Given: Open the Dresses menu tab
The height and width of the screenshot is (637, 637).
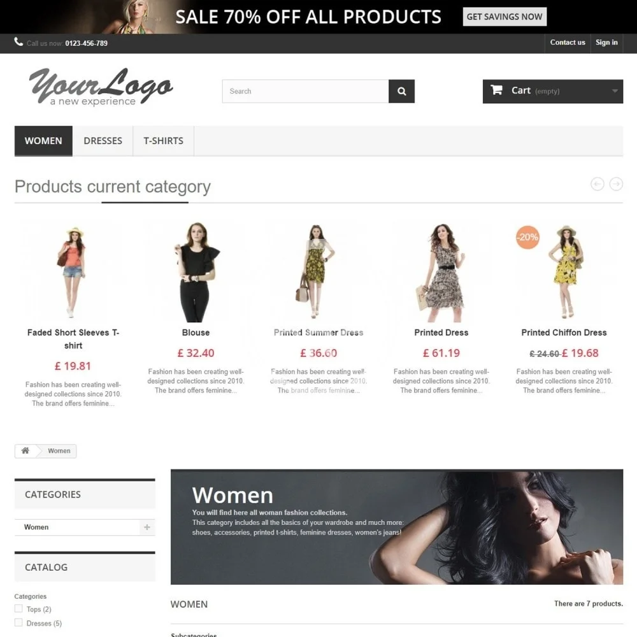Looking at the screenshot, I should pos(103,141).
